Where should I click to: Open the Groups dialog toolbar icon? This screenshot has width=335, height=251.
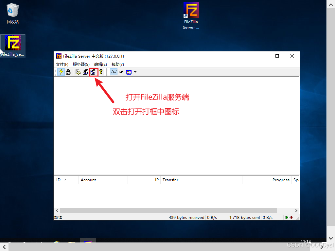click(93, 72)
